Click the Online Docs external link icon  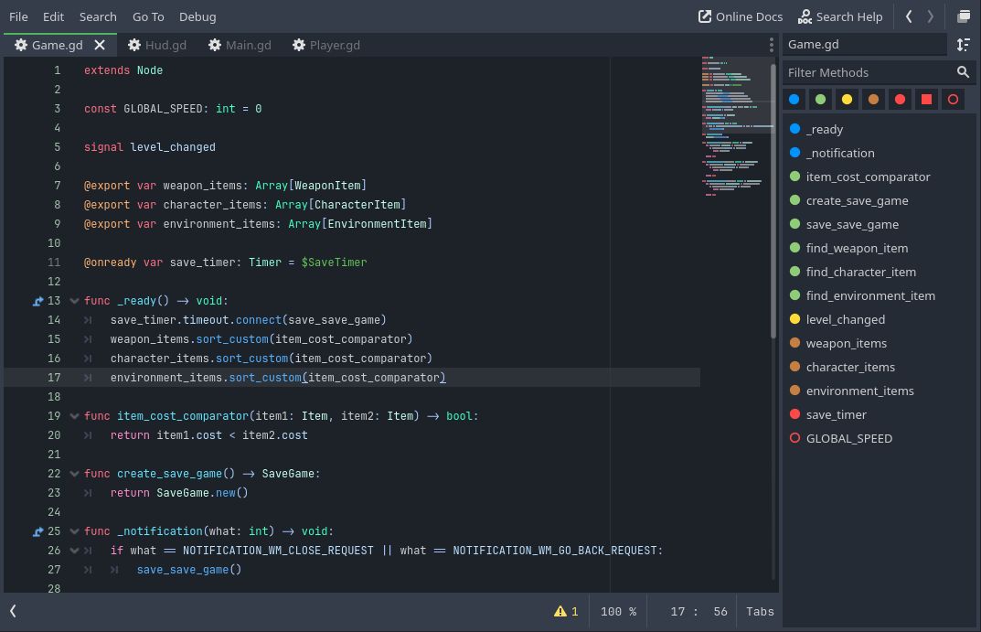[705, 16]
